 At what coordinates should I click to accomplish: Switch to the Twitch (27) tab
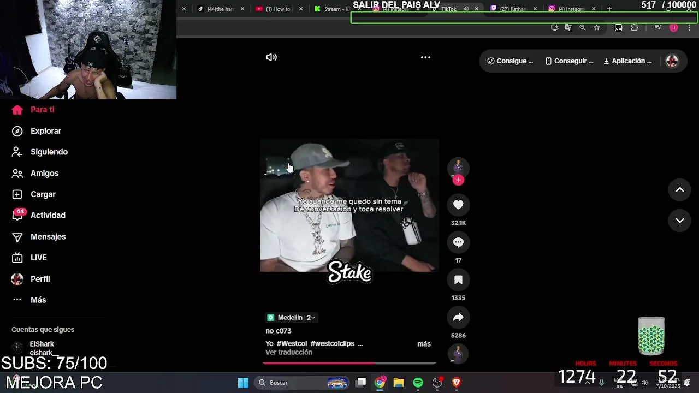(513, 9)
